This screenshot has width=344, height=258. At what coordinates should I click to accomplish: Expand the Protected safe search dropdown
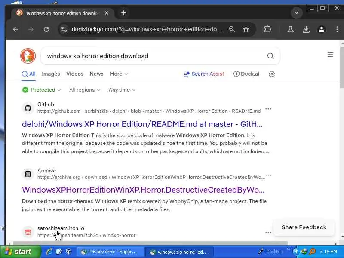point(41,90)
